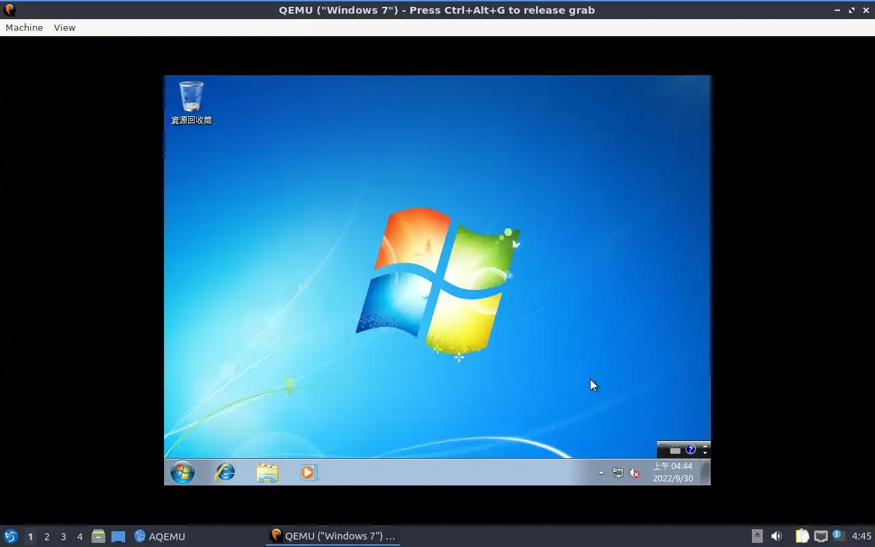Launch Windows Media Player from the taskbar
This screenshot has height=547, width=875.
308,472
